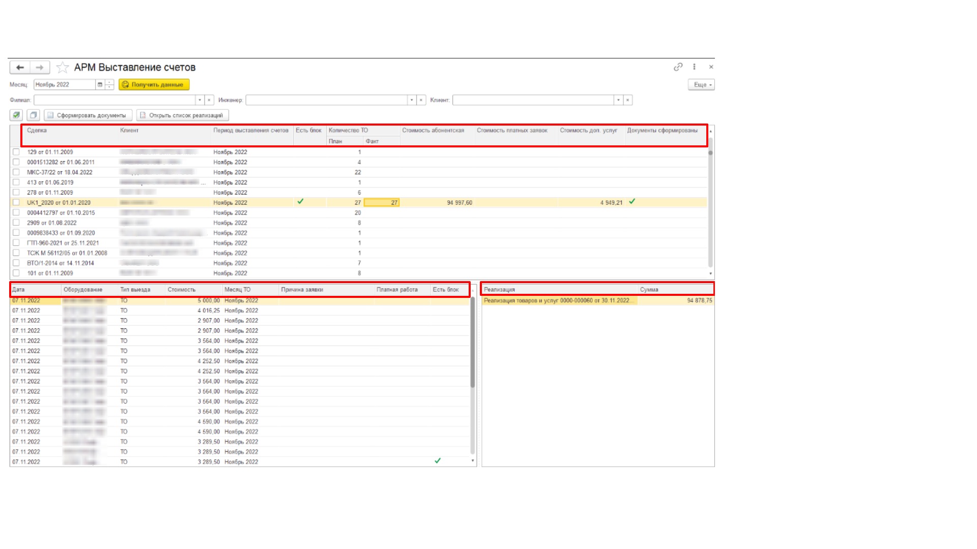977x549 pixels.
Task: Add form to favorites with star icon
Action: [63, 67]
